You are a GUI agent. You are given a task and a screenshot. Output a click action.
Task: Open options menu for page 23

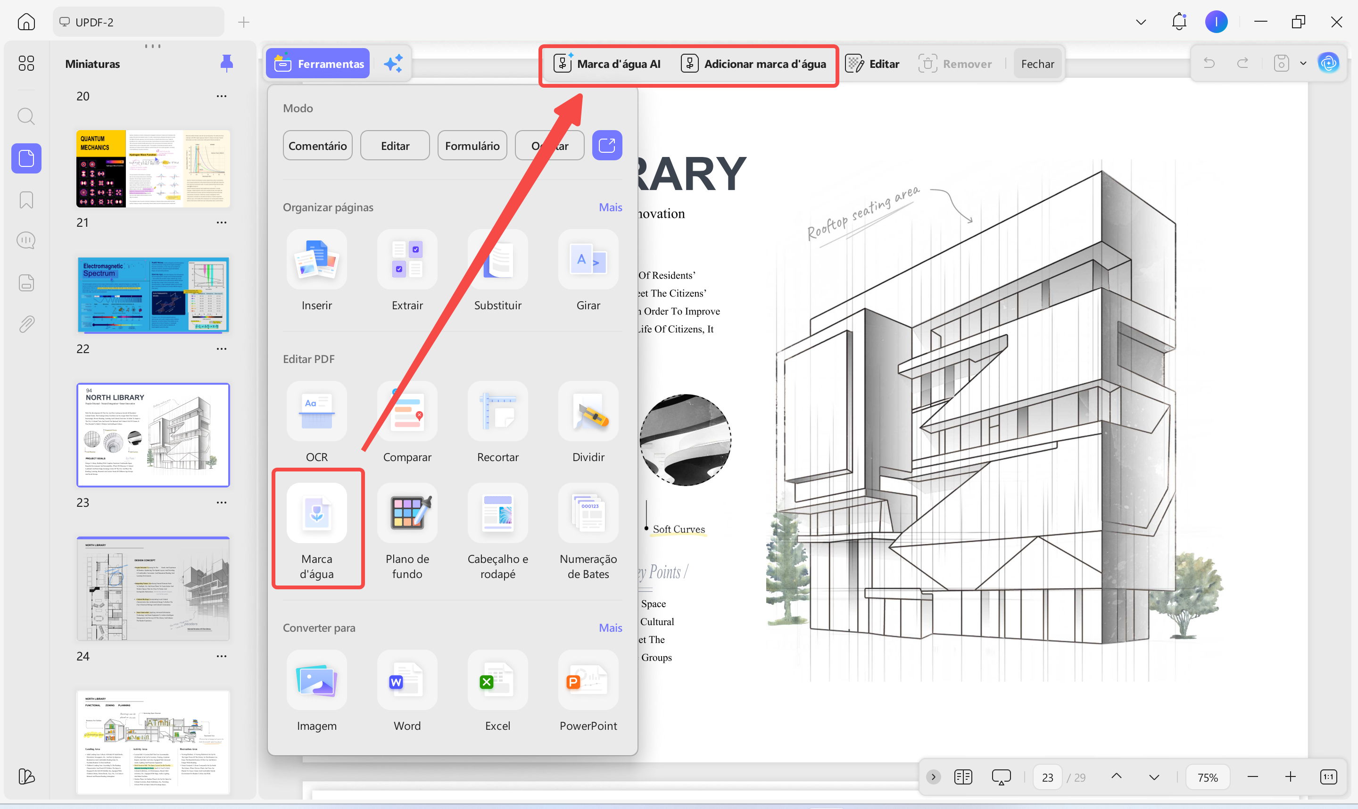pyautogui.click(x=221, y=503)
